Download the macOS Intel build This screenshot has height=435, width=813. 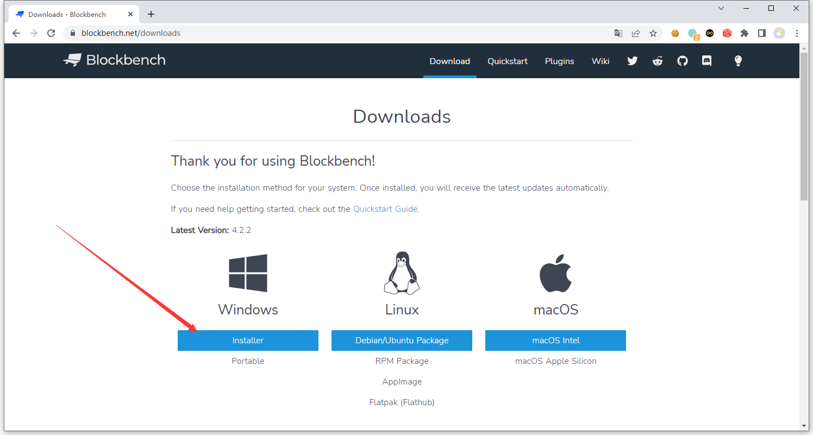tap(555, 341)
